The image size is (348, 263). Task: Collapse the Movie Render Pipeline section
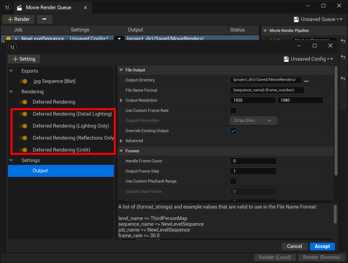265,31
